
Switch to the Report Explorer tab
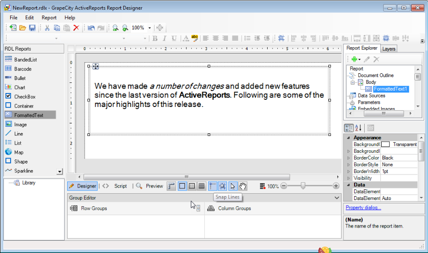coord(362,48)
